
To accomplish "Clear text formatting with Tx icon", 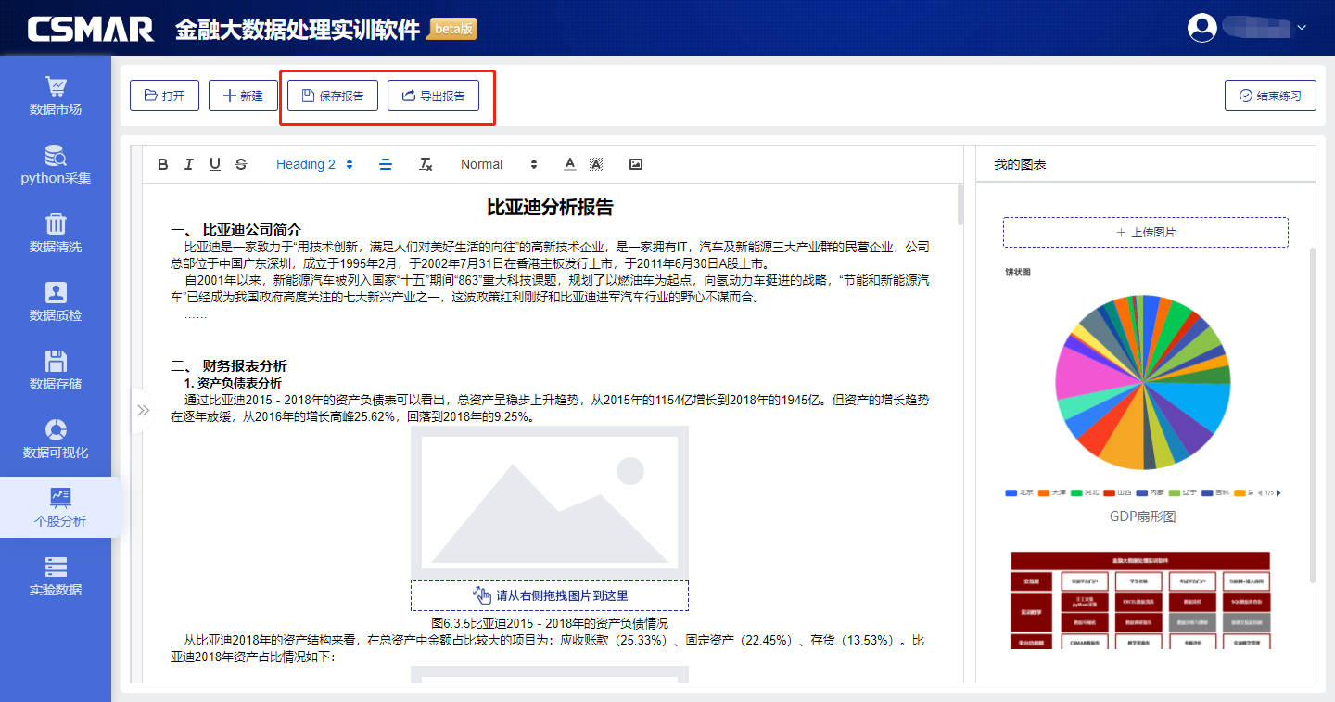I will click(426, 164).
